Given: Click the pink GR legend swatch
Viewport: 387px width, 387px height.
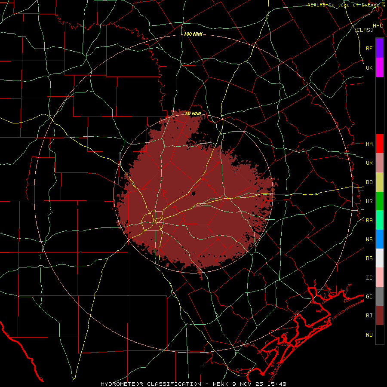Looking at the screenshot, I should (380, 163).
